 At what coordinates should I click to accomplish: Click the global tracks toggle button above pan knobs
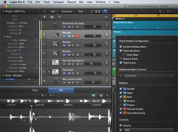106,17
